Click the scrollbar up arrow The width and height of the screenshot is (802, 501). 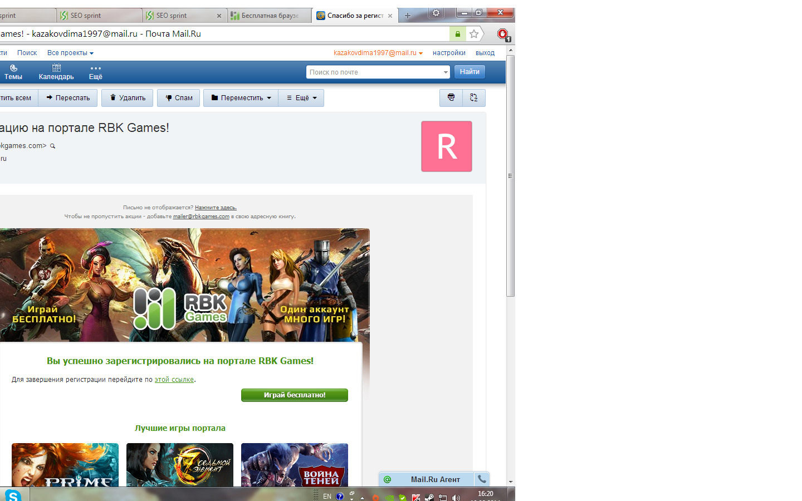click(510, 51)
